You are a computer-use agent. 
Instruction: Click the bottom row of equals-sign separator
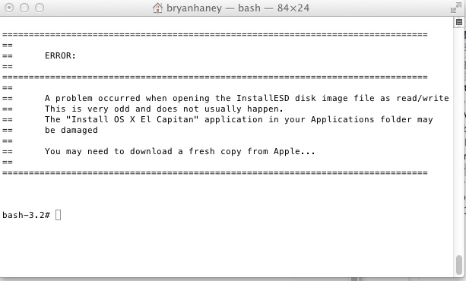[215, 173]
